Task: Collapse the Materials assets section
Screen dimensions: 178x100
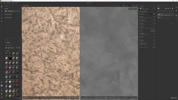Action: point(6,51)
